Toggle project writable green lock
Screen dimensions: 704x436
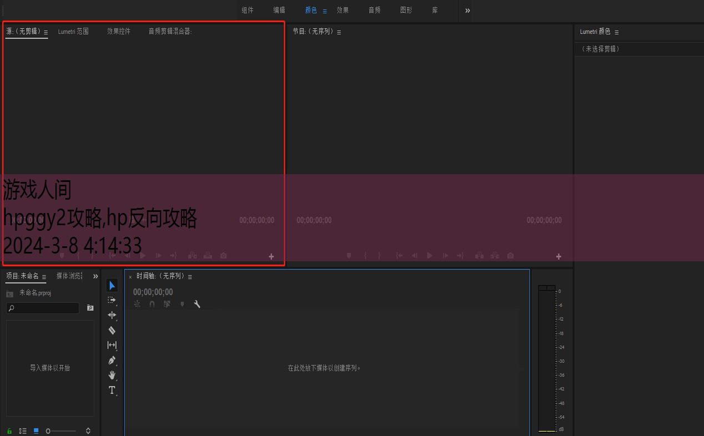click(9, 431)
